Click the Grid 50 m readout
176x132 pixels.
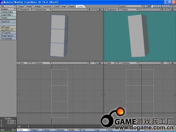(8, 130)
